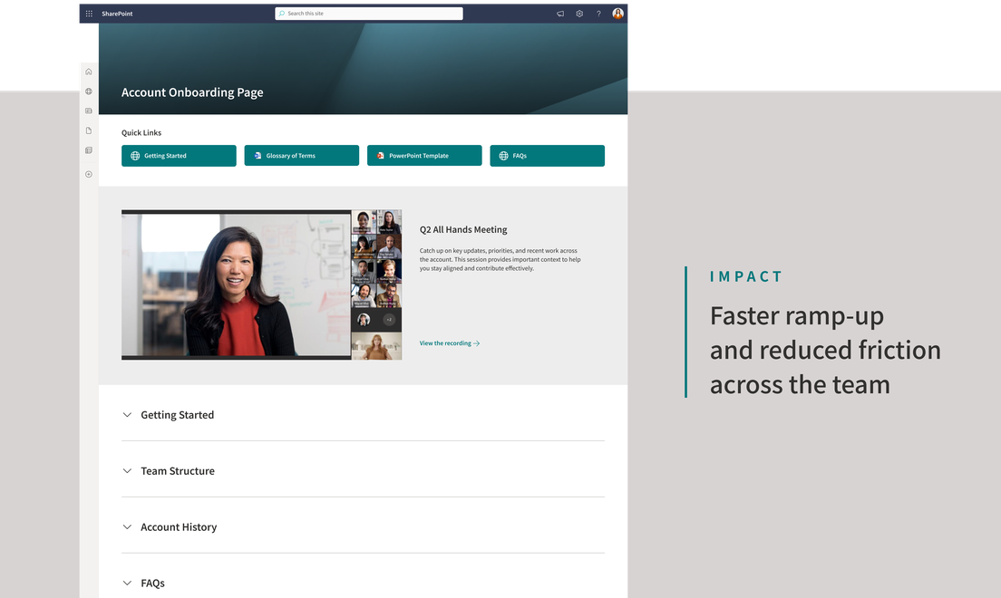The image size is (1001, 598).
Task: Click the create plus icon in the sidebar
Action: [x=88, y=174]
